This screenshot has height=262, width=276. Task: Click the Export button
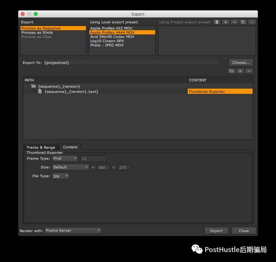click(x=216, y=231)
